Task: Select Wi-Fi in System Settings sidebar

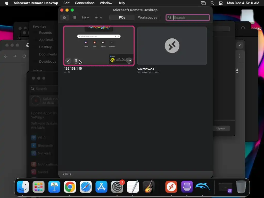Action: [x=42, y=138]
